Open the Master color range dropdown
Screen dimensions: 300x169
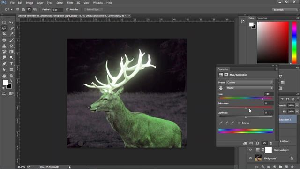coord(249,88)
